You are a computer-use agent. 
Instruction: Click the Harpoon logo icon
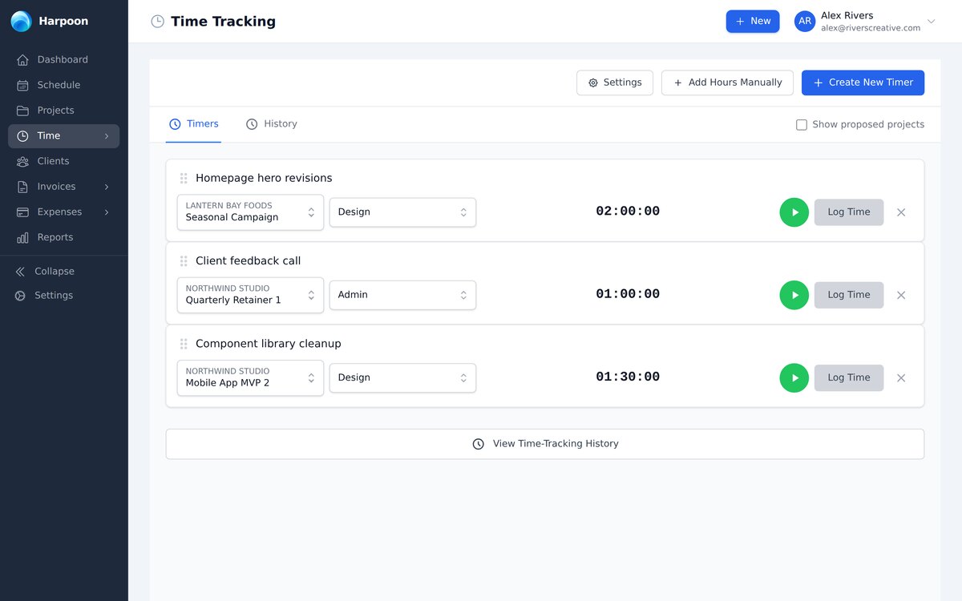tap(21, 22)
